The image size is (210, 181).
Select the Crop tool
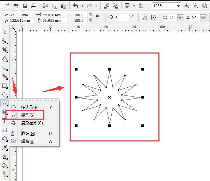4,50
